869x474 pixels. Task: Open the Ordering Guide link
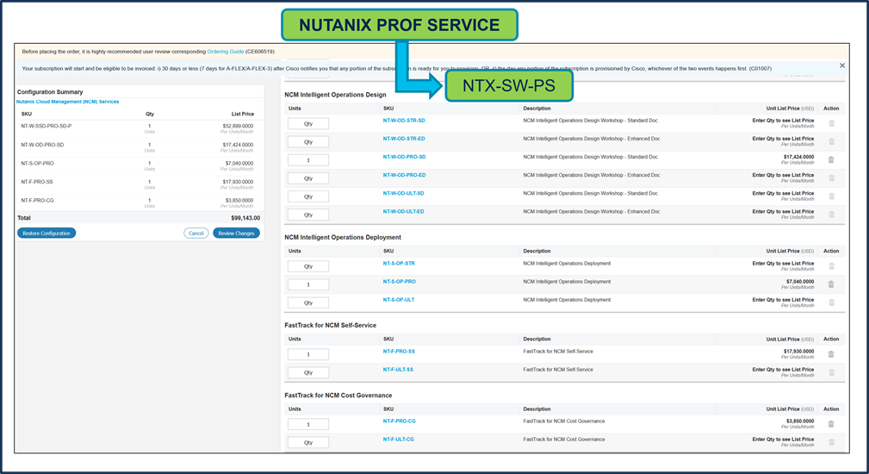(x=226, y=52)
